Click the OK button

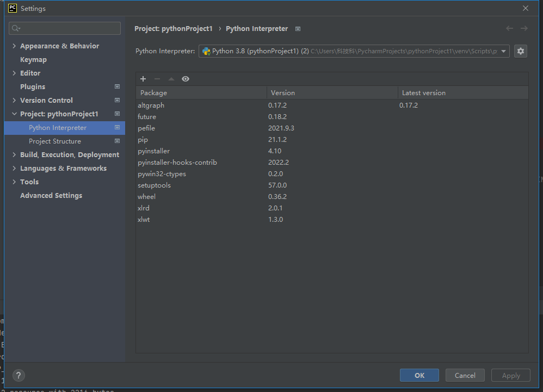pyautogui.click(x=419, y=375)
